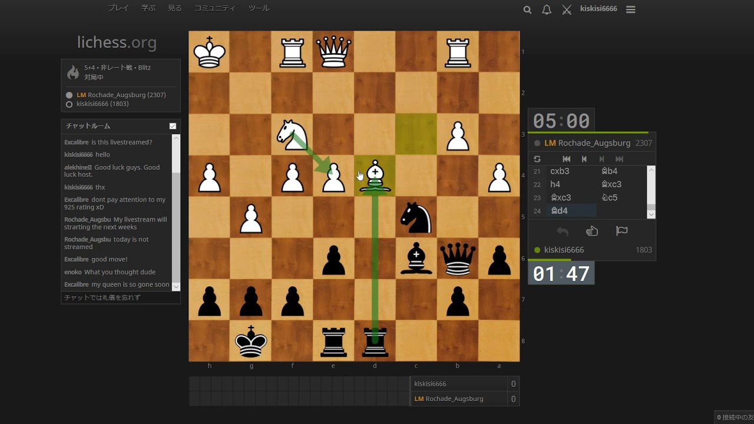Screen dimensions: 754x424
Task: Open kiskisi6666 user menu in header
Action: tap(598, 9)
